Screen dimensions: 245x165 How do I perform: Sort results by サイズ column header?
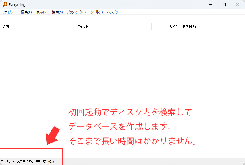(x=166, y=27)
